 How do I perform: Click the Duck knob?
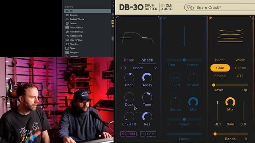[129, 97]
